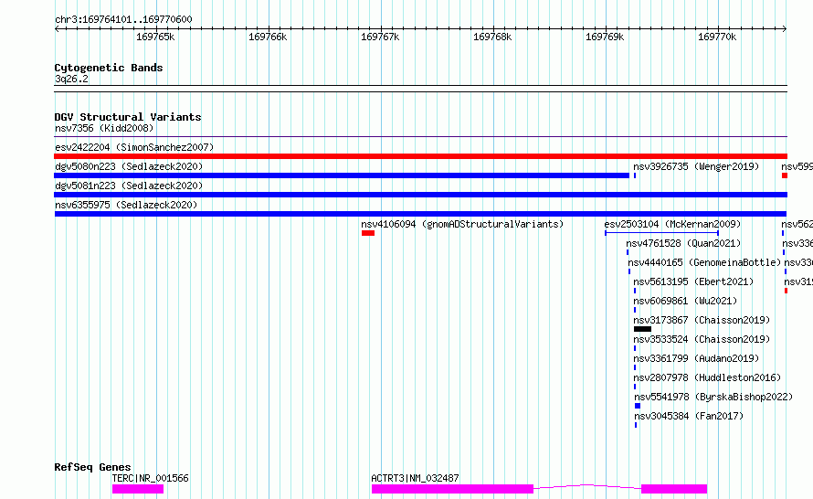This screenshot has height=499, width=813.
Task: Open the nsv5541978 (ByrskaBishop2022) label
Action: pos(713,397)
